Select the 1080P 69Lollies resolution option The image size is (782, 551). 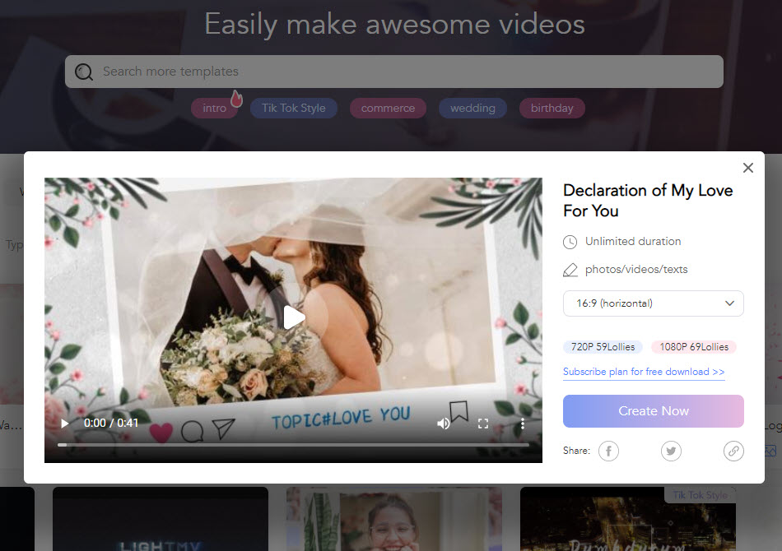coord(693,346)
